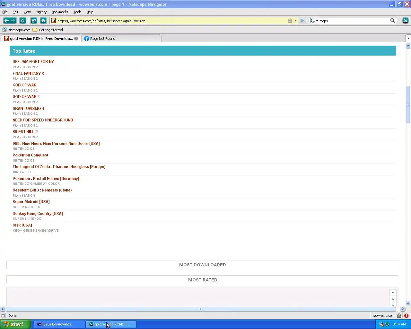
Task: Select the gold version ROMs tab
Action: tap(40, 39)
